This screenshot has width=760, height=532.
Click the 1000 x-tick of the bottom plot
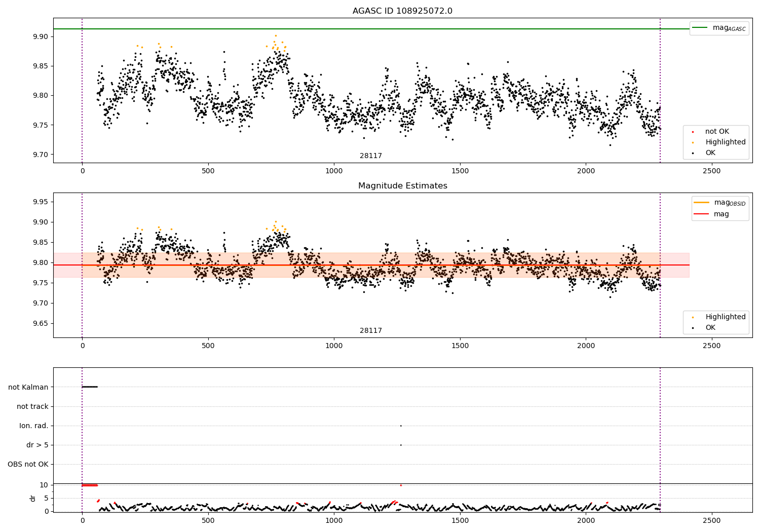334,521
